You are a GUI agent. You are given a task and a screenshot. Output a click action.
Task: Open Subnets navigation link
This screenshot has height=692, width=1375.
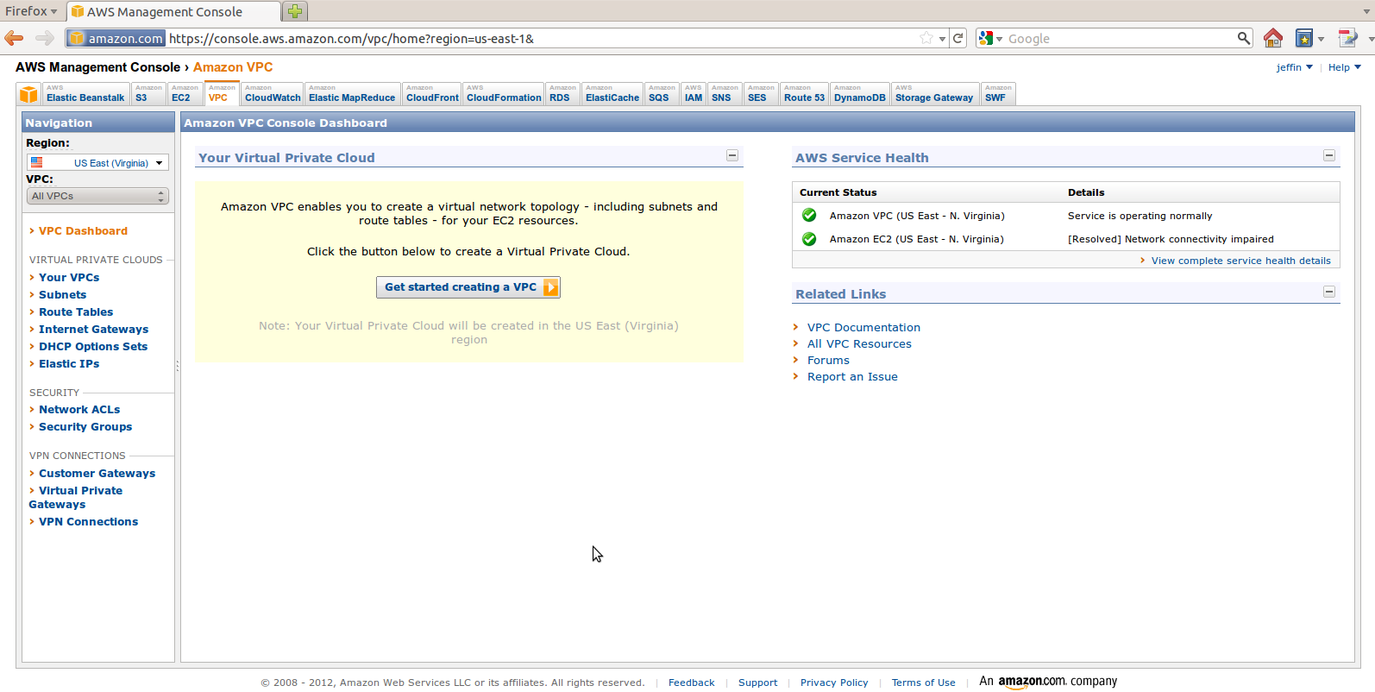click(x=62, y=295)
